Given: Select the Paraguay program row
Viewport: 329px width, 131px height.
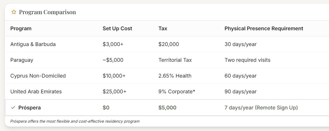Looking at the screenshot, I should pos(22,60).
